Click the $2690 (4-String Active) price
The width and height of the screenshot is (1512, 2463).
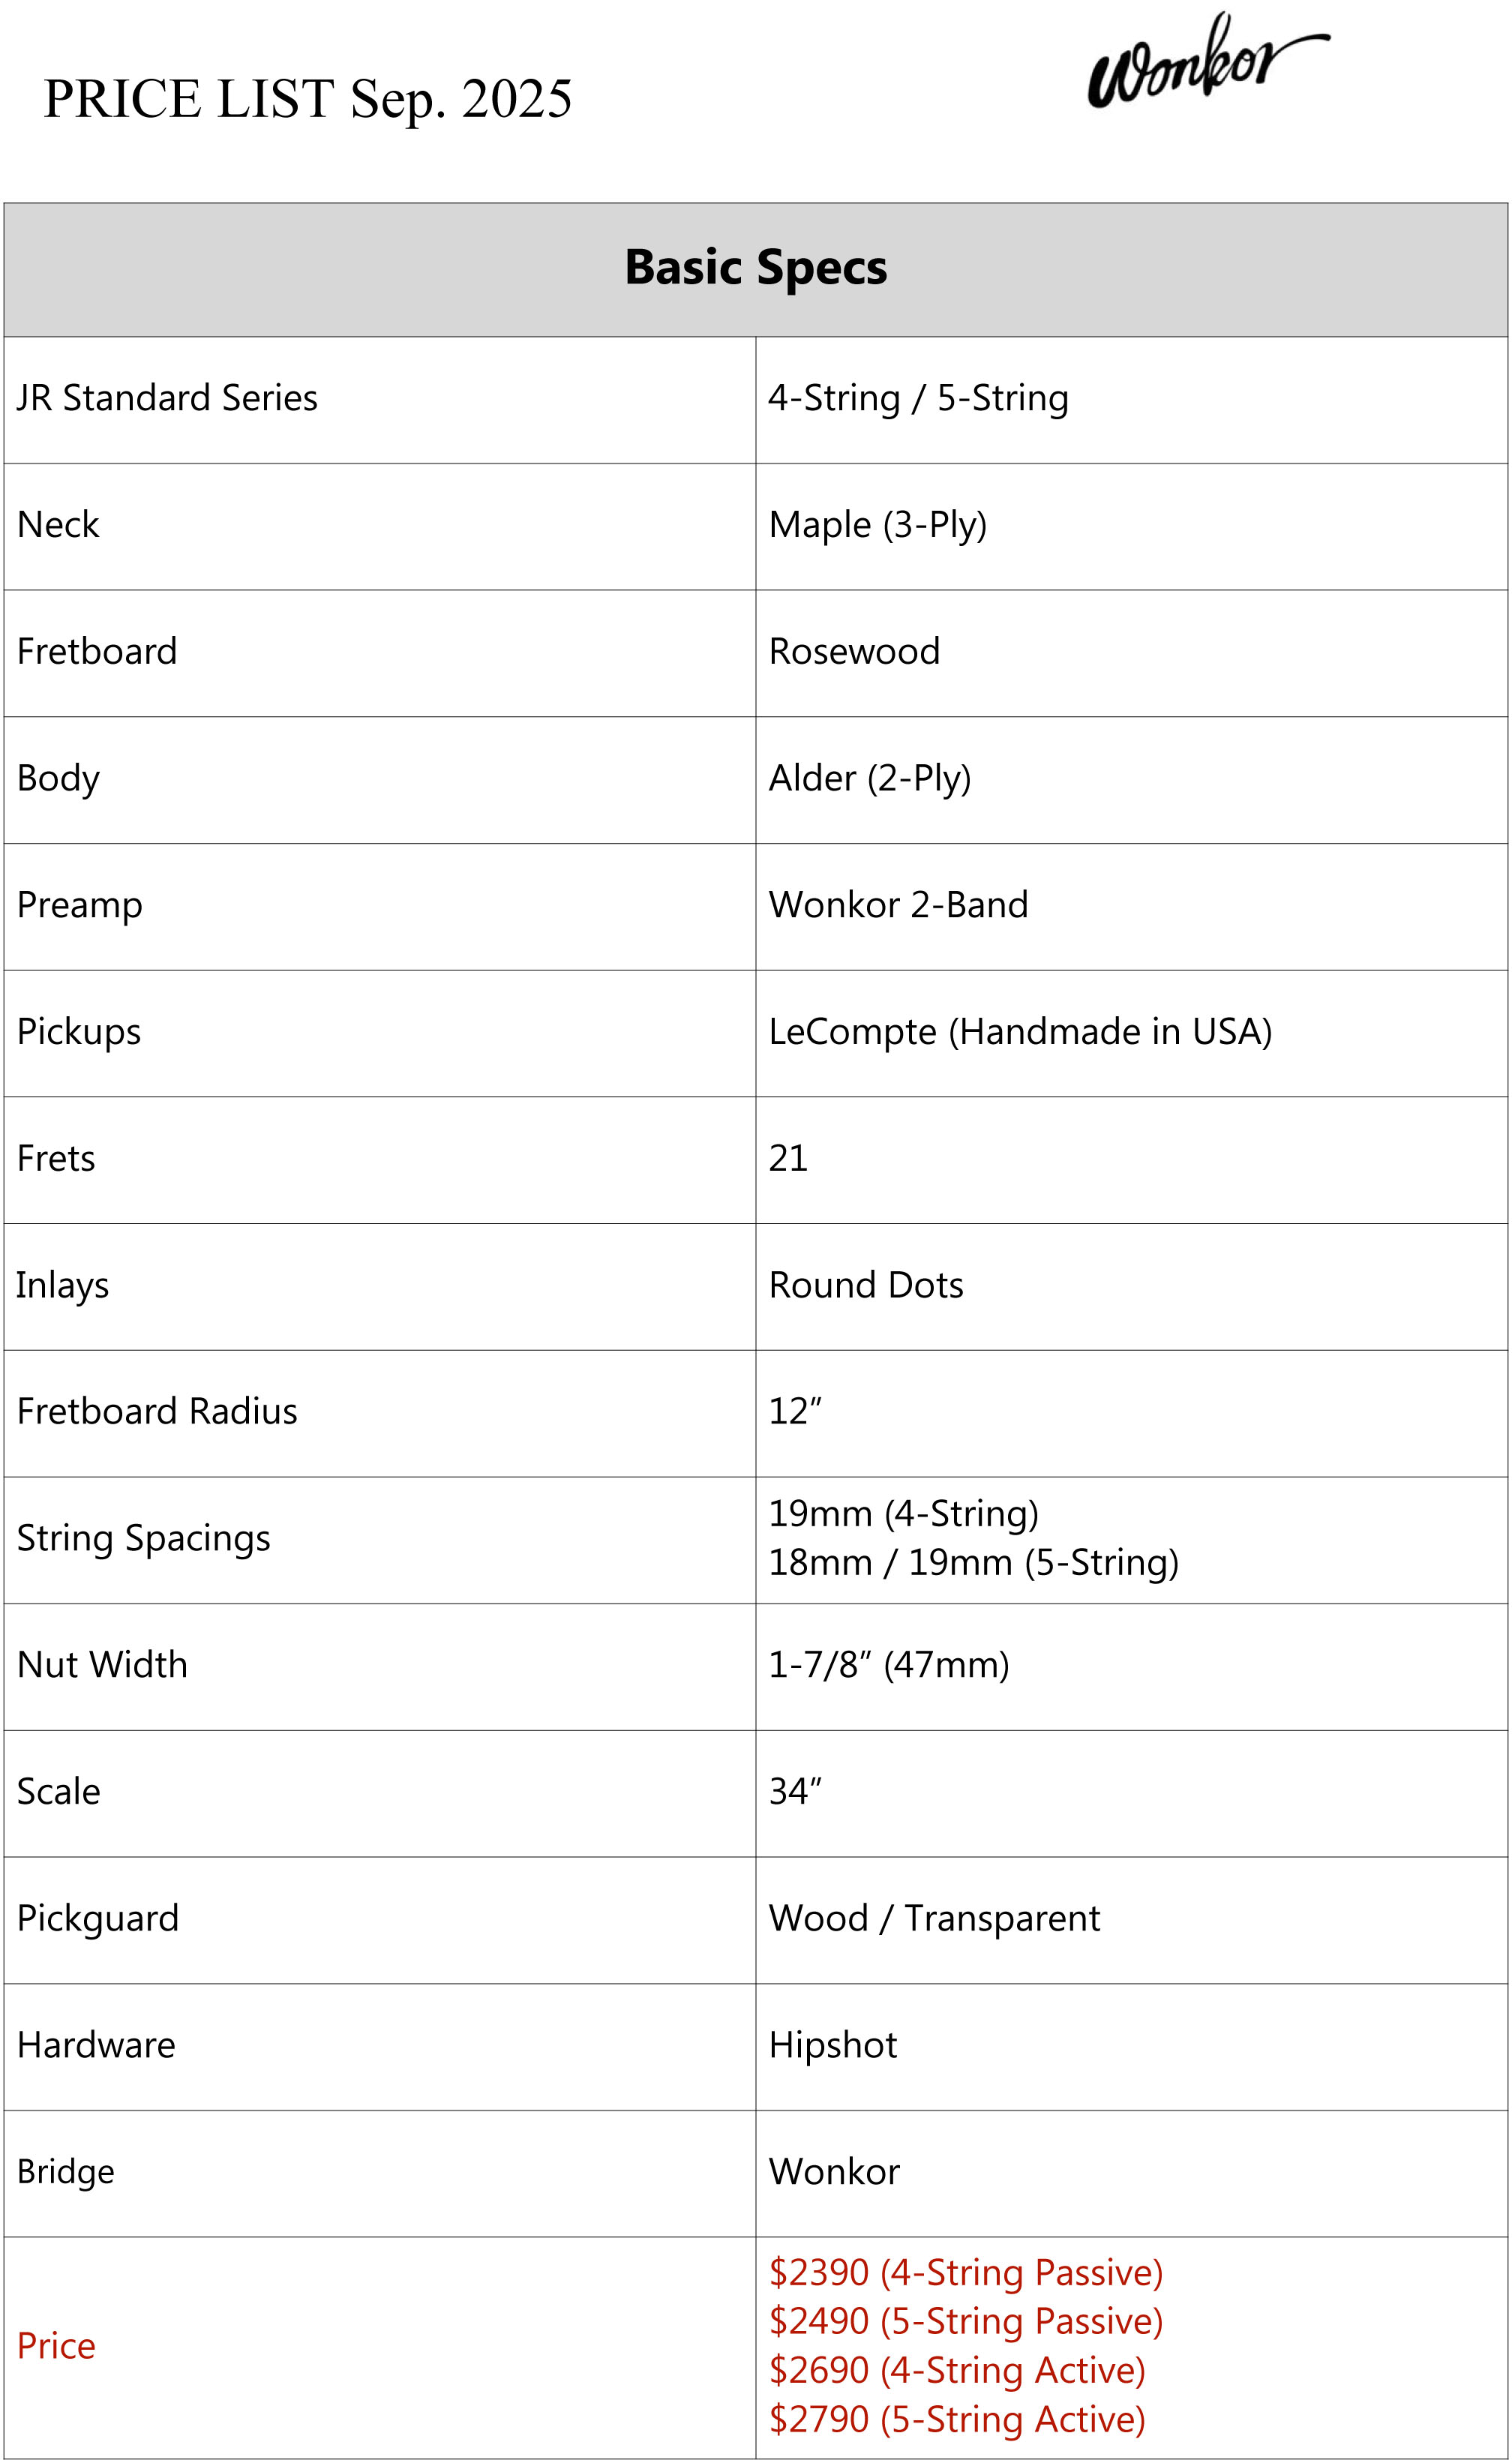[956, 2371]
